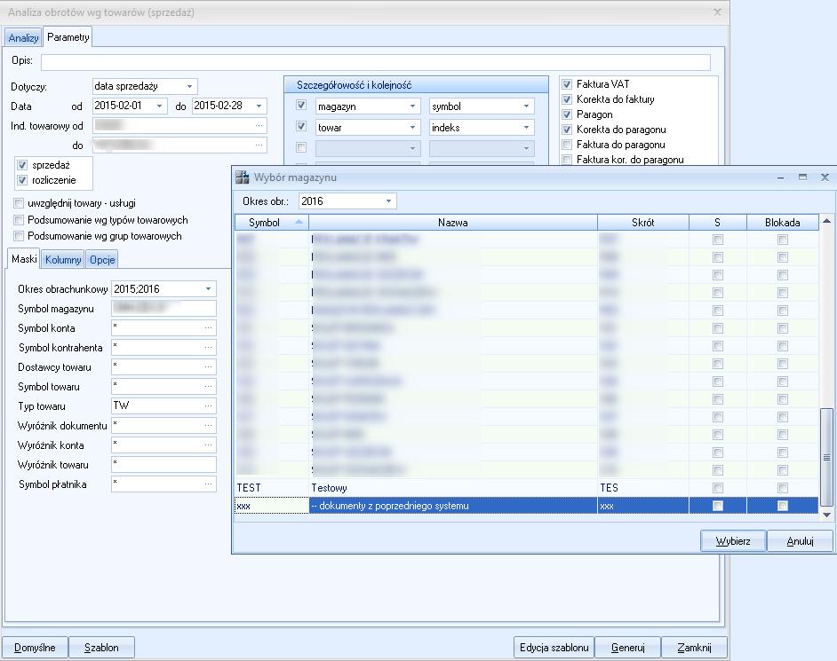
Task: Open Okres obrachunkowy 2015;2016 dropdown
Action: pyautogui.click(x=208, y=289)
